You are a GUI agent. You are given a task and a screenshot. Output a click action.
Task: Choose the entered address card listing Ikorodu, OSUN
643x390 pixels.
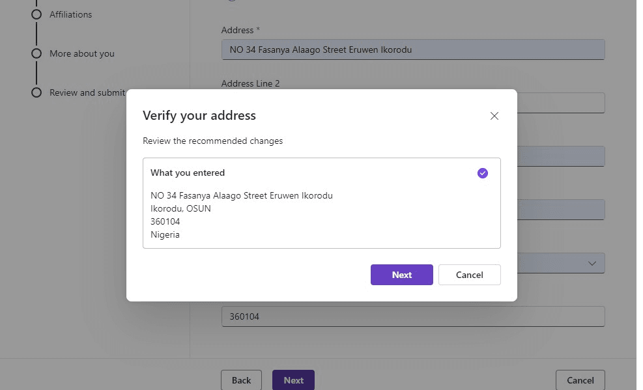321,208
